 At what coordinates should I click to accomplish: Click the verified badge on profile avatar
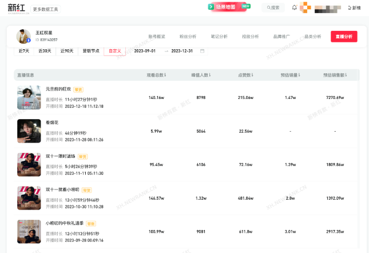pyautogui.click(x=29, y=40)
